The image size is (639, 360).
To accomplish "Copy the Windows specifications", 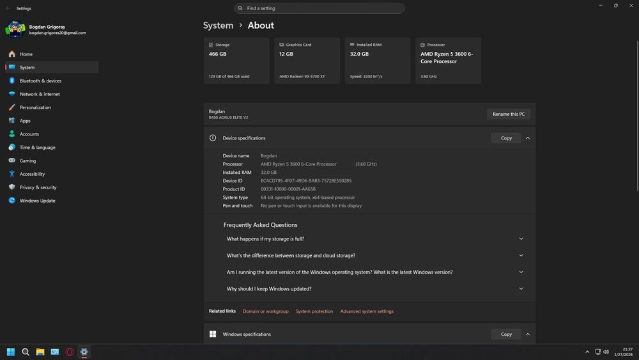I will 506,334.
